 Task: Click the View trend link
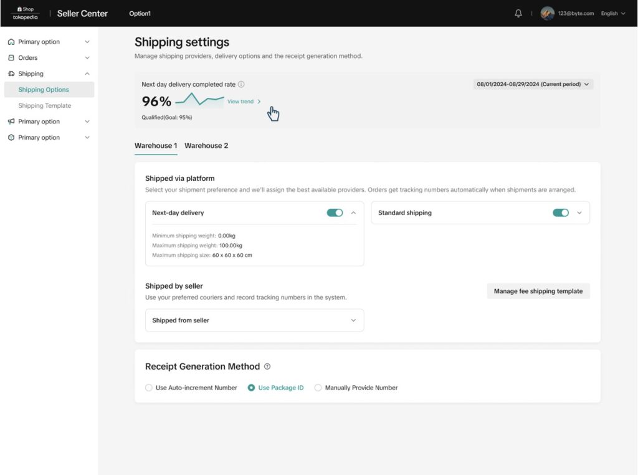click(244, 102)
